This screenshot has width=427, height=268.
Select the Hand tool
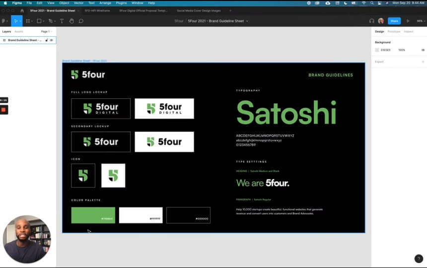point(71,21)
